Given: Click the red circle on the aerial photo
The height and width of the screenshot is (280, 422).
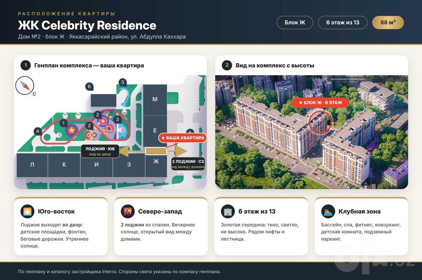Looking at the screenshot, I should [x=320, y=122].
